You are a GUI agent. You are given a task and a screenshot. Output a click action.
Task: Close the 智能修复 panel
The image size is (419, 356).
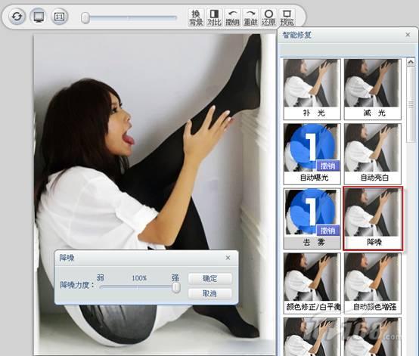(408, 35)
